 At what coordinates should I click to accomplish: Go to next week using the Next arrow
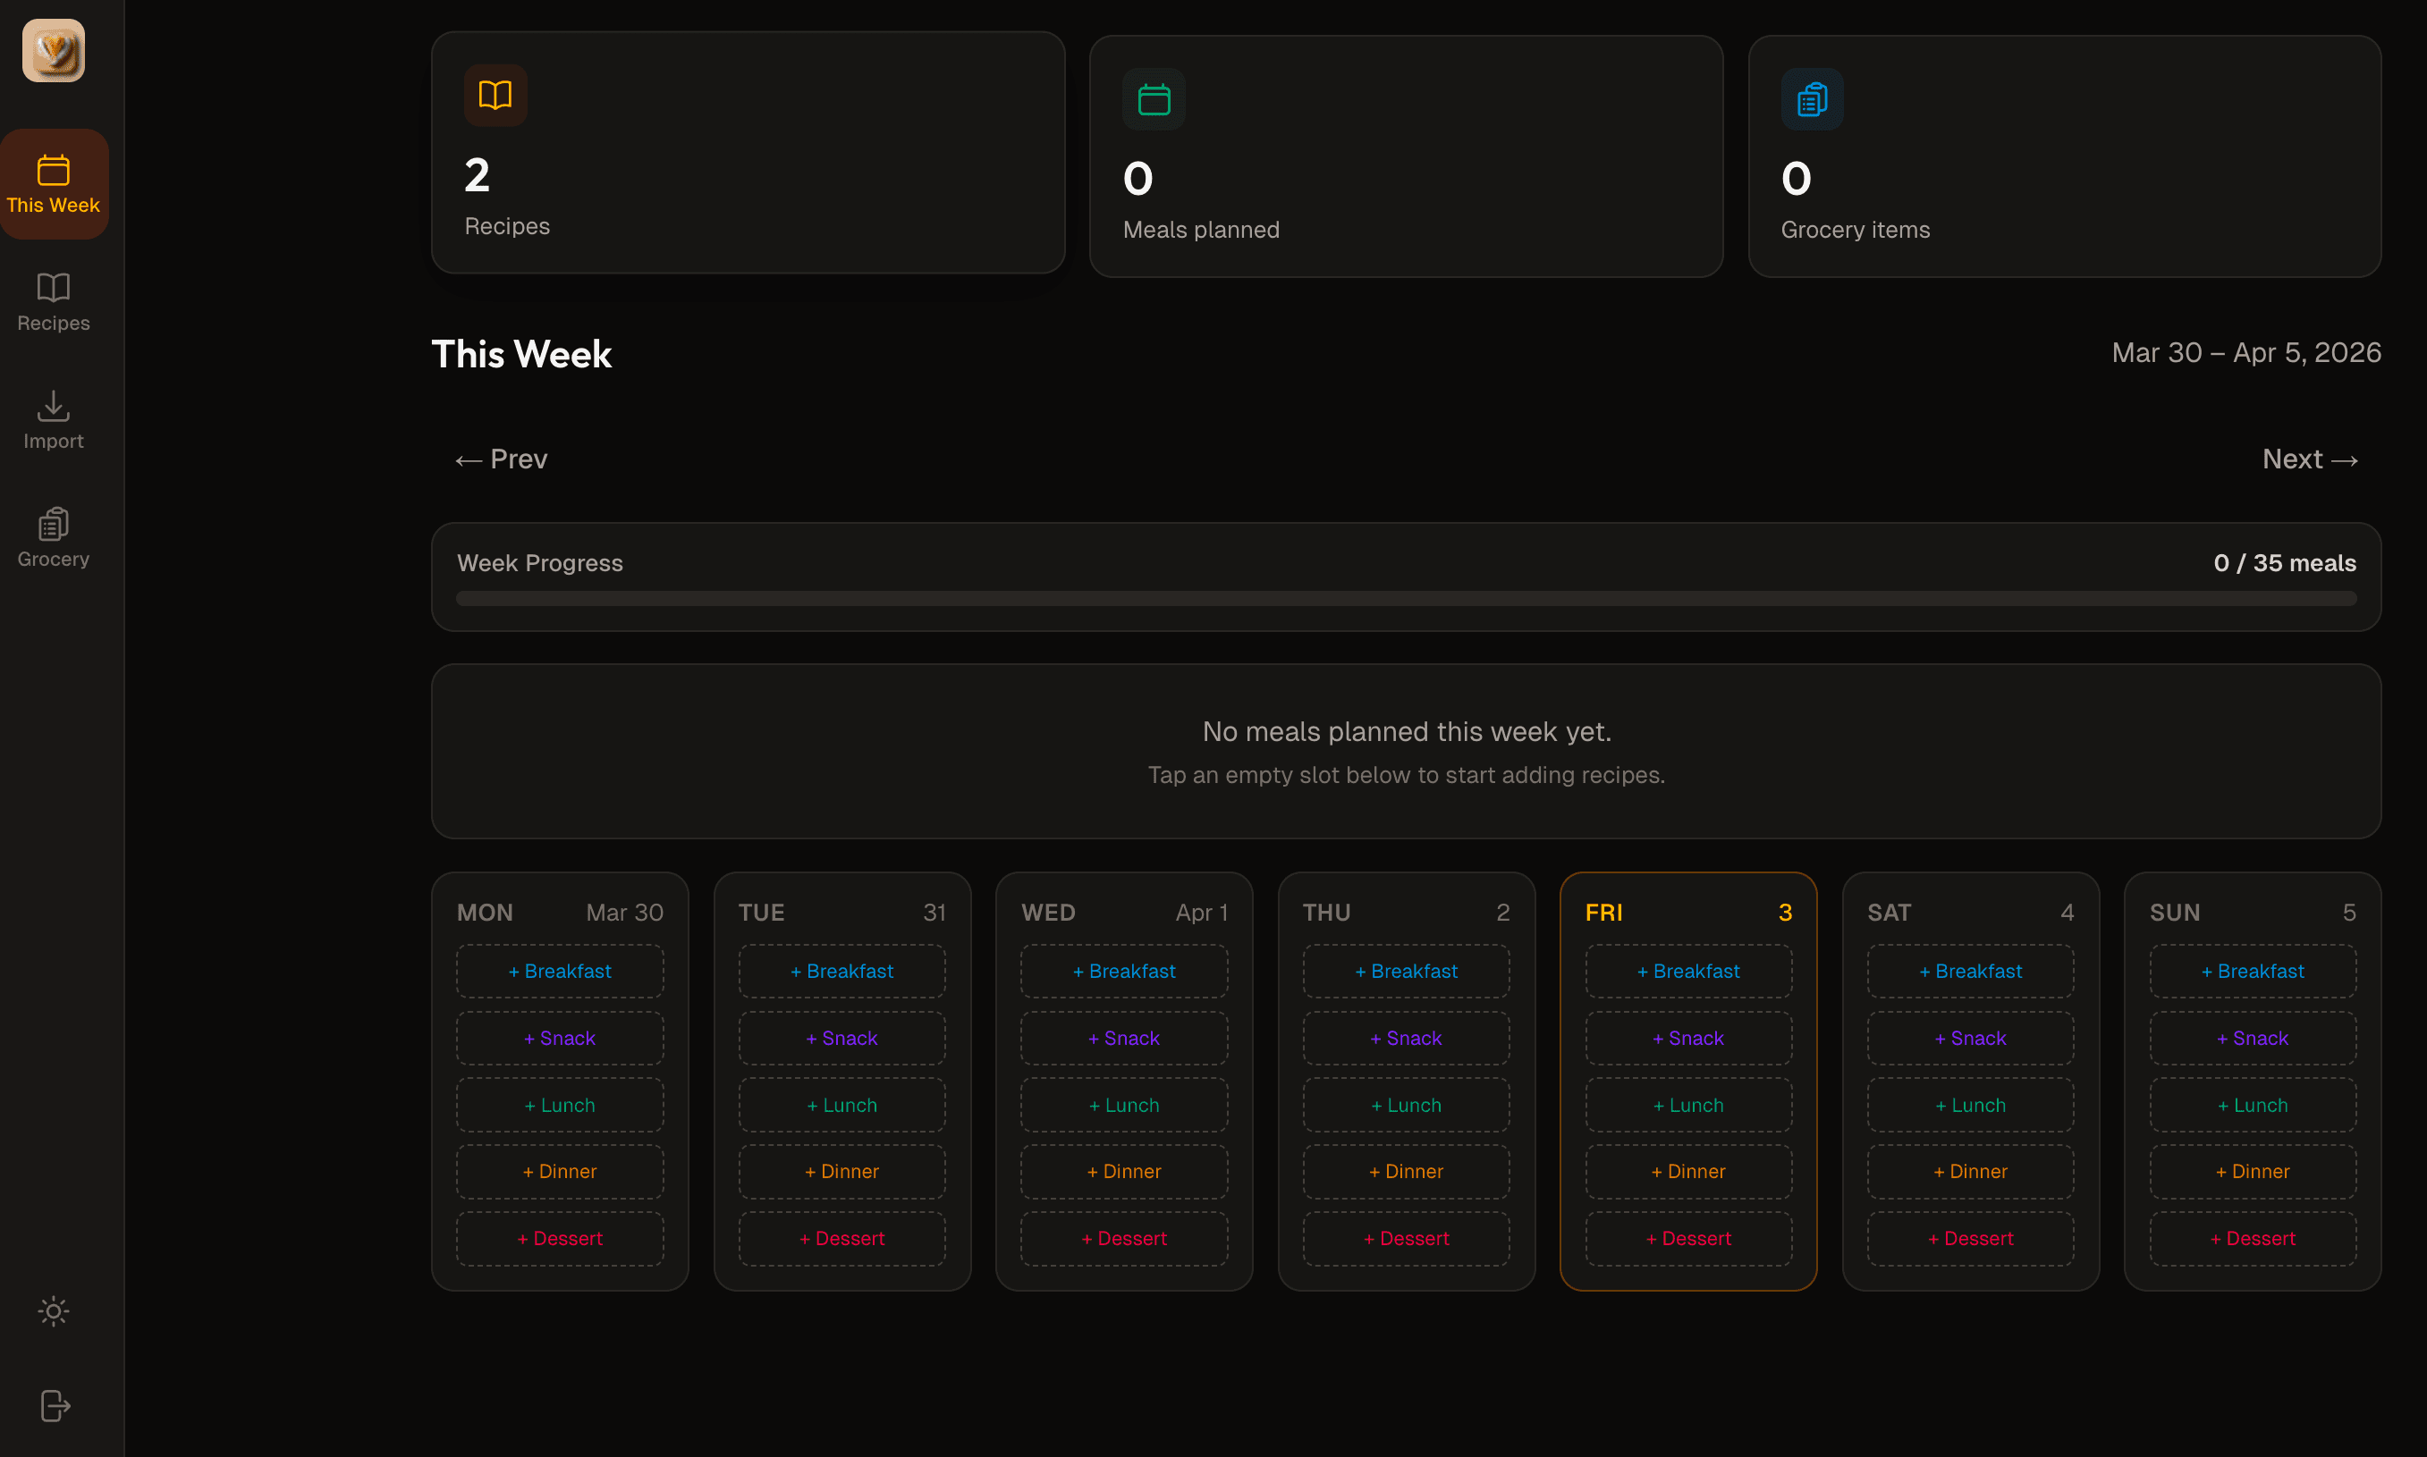2309,459
